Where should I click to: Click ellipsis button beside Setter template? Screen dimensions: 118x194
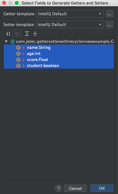tap(109, 25)
